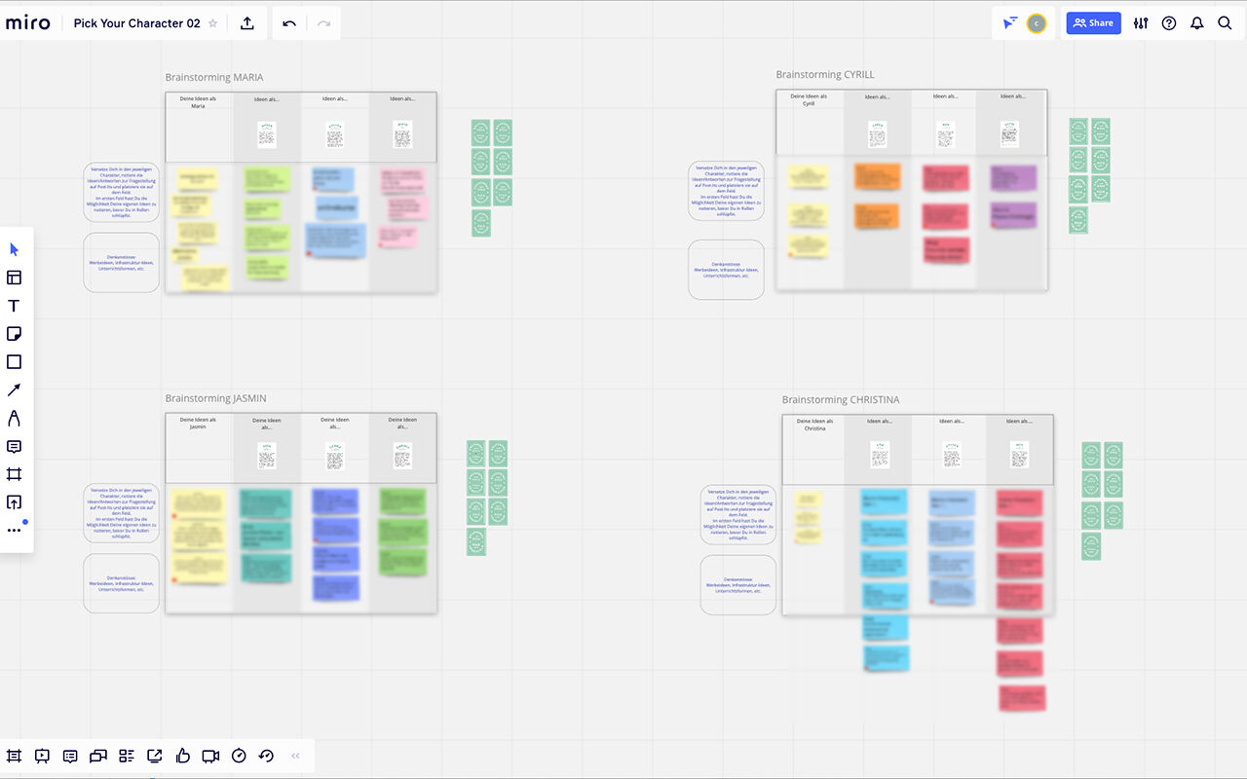This screenshot has height=779, width=1247.
Task: Select the cursor tool in left toolbar
Action: click(15, 250)
